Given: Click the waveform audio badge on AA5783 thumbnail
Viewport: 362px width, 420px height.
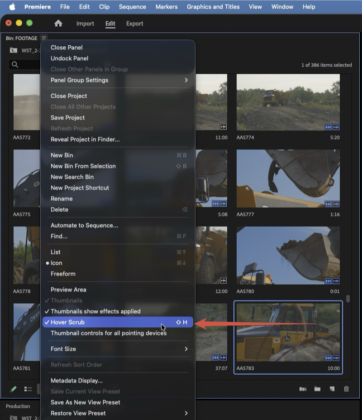Looking at the screenshot, I should (x=336, y=358).
